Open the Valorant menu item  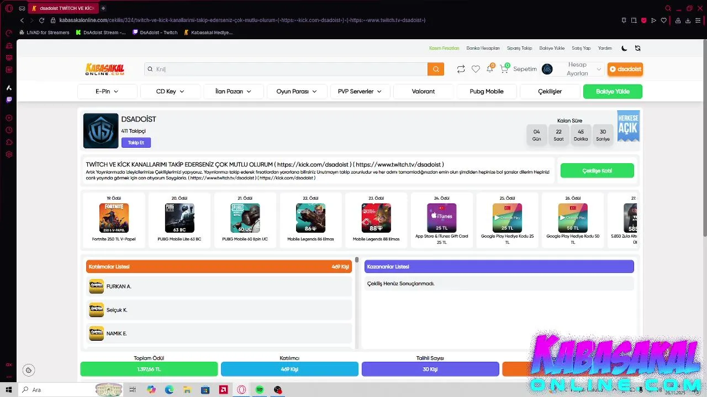pyautogui.click(x=423, y=92)
